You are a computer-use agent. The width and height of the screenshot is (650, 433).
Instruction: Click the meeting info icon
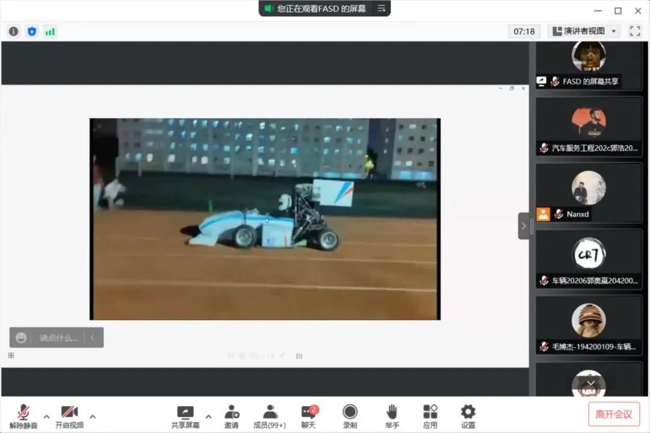[x=13, y=31]
